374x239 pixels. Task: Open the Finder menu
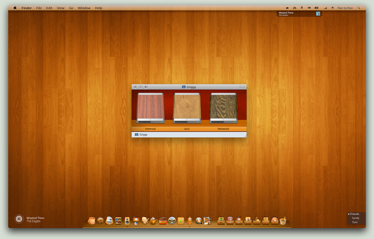point(26,8)
